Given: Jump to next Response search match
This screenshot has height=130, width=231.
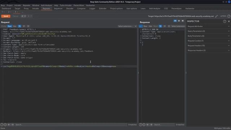Looking at the screenshot, I should [151, 125].
